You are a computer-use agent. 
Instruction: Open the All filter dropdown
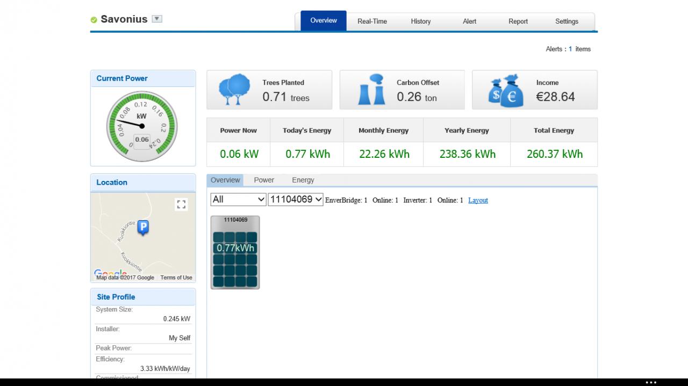click(239, 199)
